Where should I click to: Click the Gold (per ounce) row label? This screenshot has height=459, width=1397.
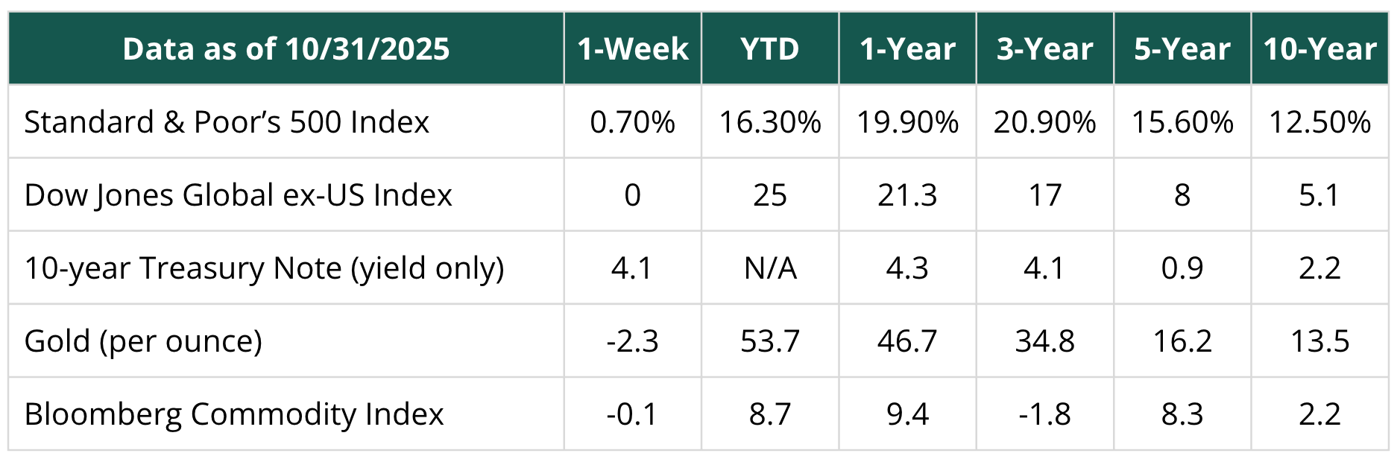click(143, 341)
